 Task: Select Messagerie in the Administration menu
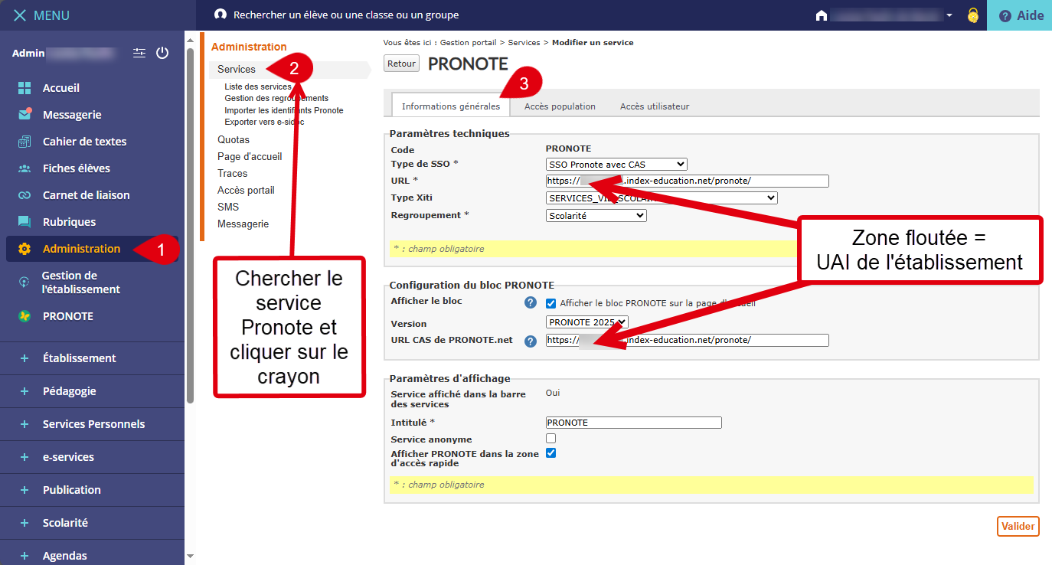point(243,224)
